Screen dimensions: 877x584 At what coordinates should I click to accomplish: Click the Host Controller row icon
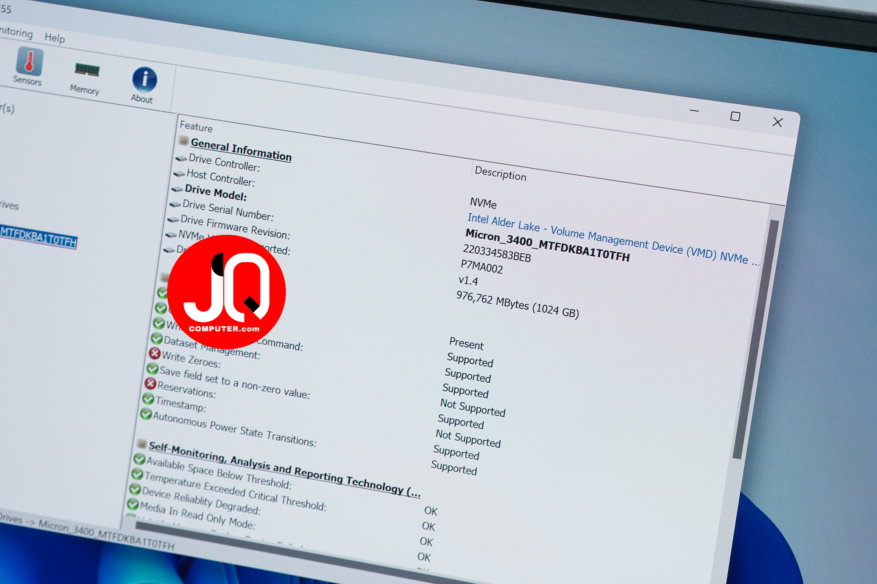tap(179, 173)
